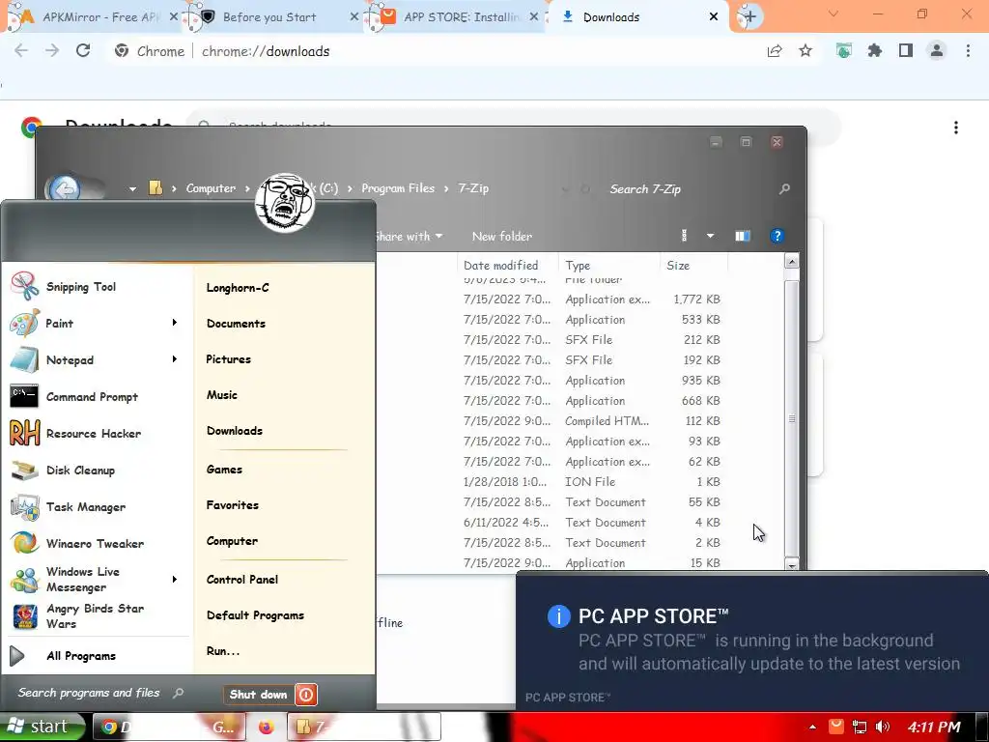Viewport: 989px width, 742px height.
Task: Expand Notepad jump list arrow
Action: [x=175, y=359]
